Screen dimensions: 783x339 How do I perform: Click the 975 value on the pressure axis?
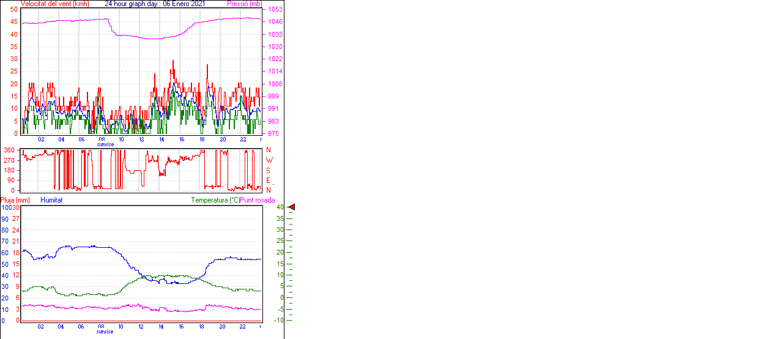(273, 133)
